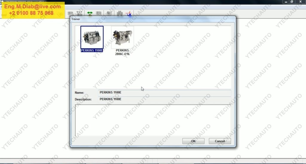The width and height of the screenshot is (306, 164).
Task: Click the highlighted PERKINS 1100E caption
Action: pos(92,50)
